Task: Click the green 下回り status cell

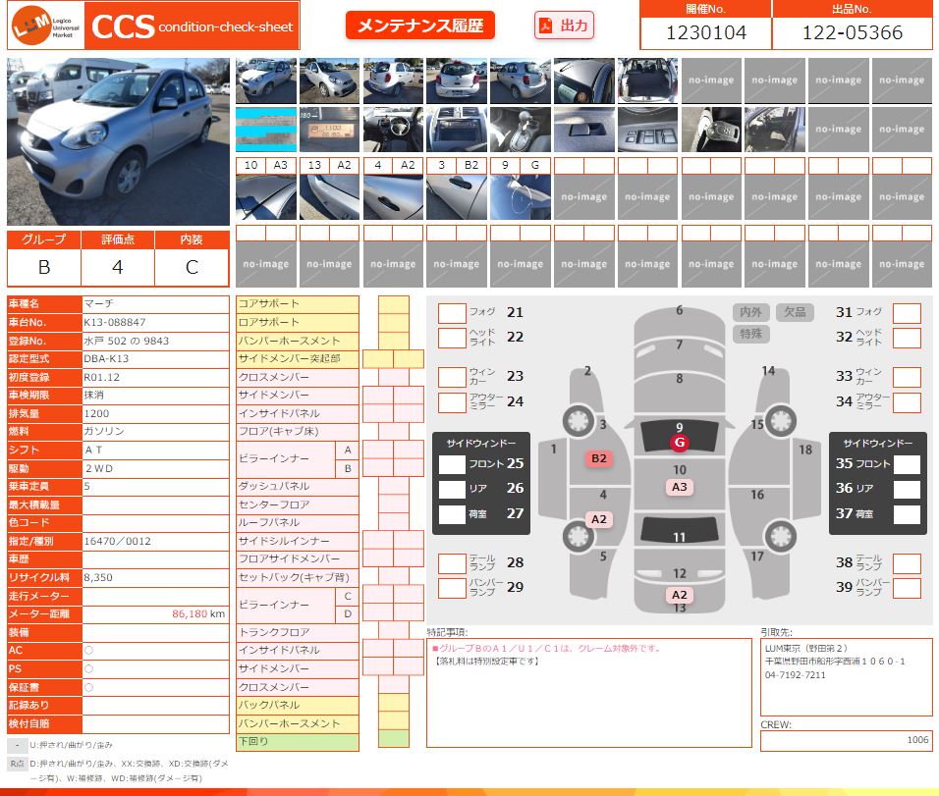Action: click(393, 740)
